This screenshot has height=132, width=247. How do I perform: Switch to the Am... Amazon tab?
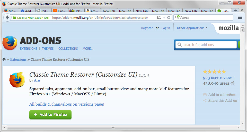pos(93,11)
